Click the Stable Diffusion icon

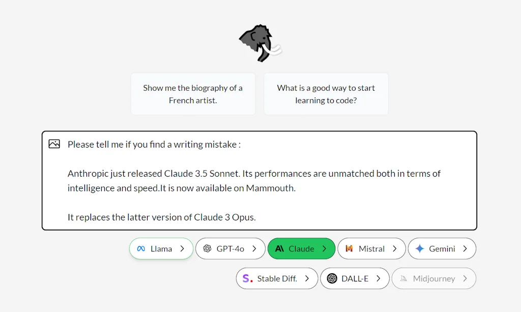point(247,278)
